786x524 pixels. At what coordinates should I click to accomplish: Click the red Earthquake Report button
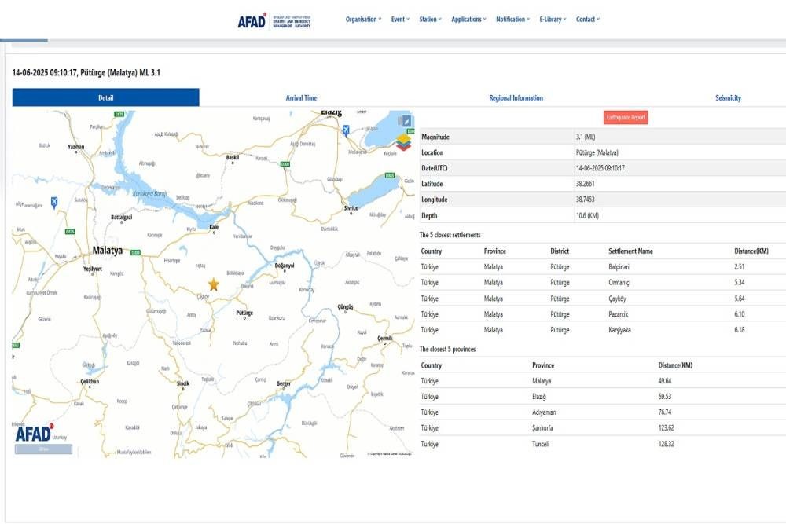tap(624, 116)
